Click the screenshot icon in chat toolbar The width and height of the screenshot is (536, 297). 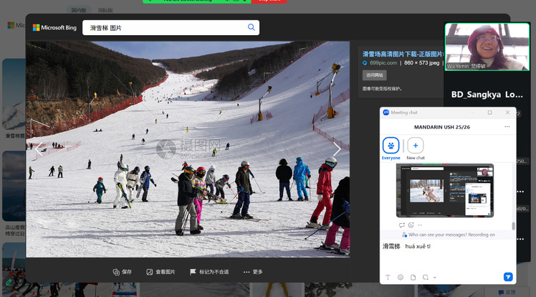click(425, 277)
